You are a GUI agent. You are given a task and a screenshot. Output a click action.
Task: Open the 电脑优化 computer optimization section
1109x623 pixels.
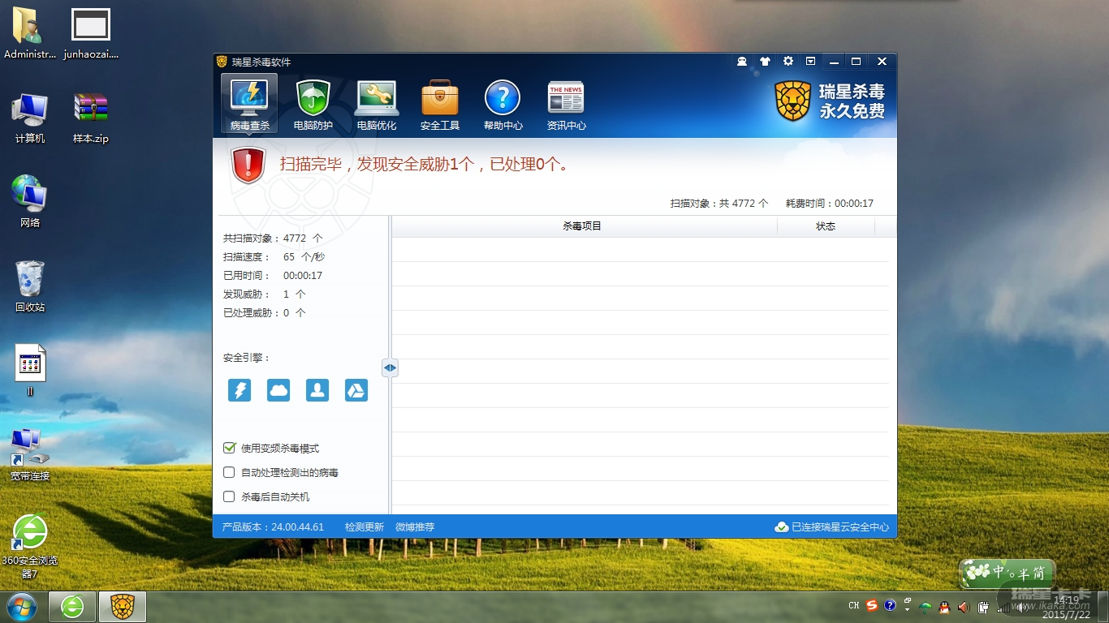(377, 104)
